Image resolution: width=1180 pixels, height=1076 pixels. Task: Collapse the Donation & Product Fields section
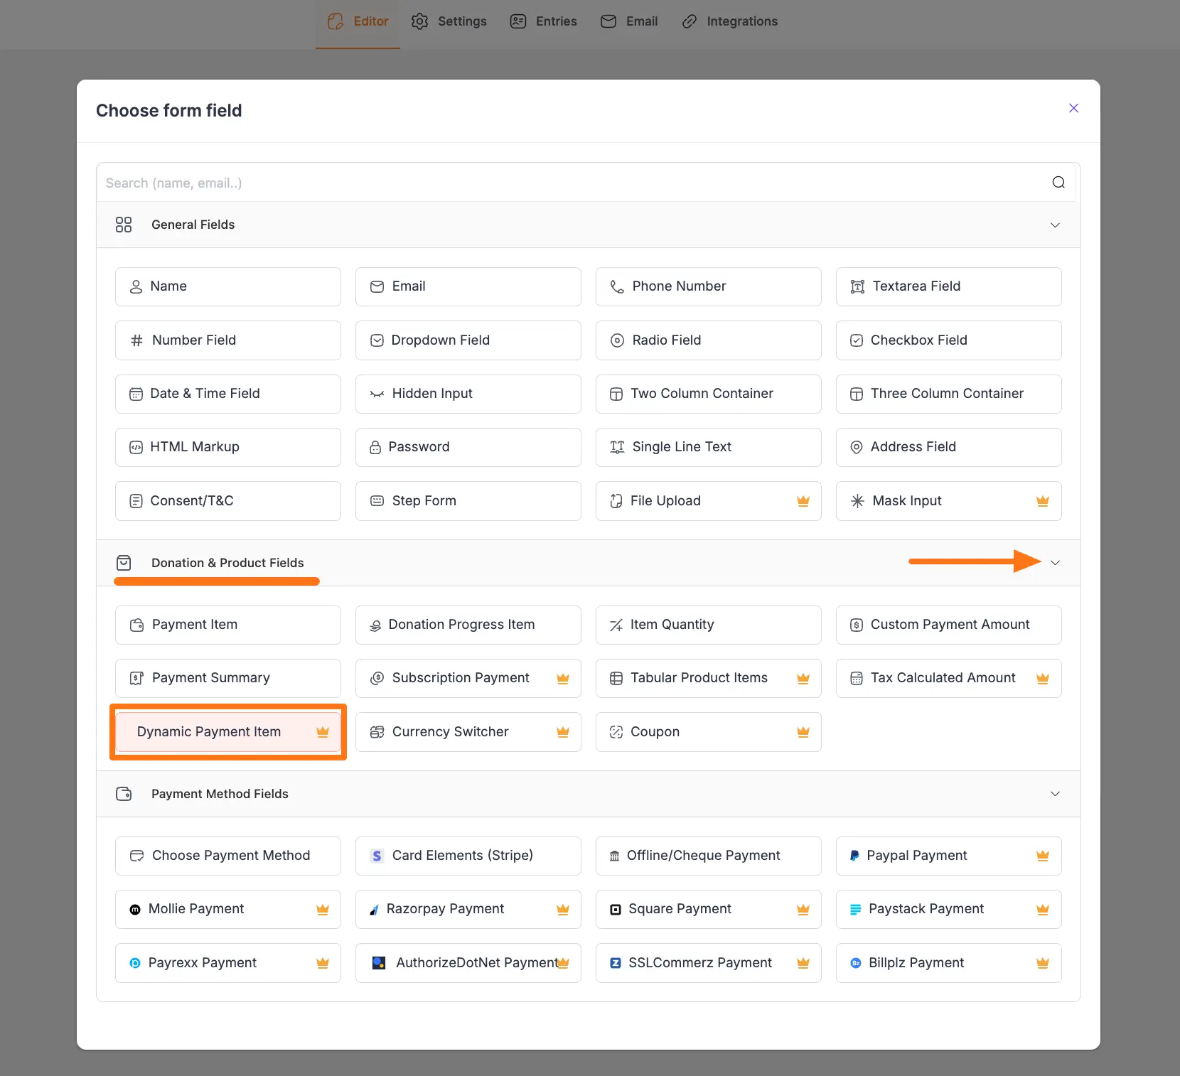pos(1055,563)
